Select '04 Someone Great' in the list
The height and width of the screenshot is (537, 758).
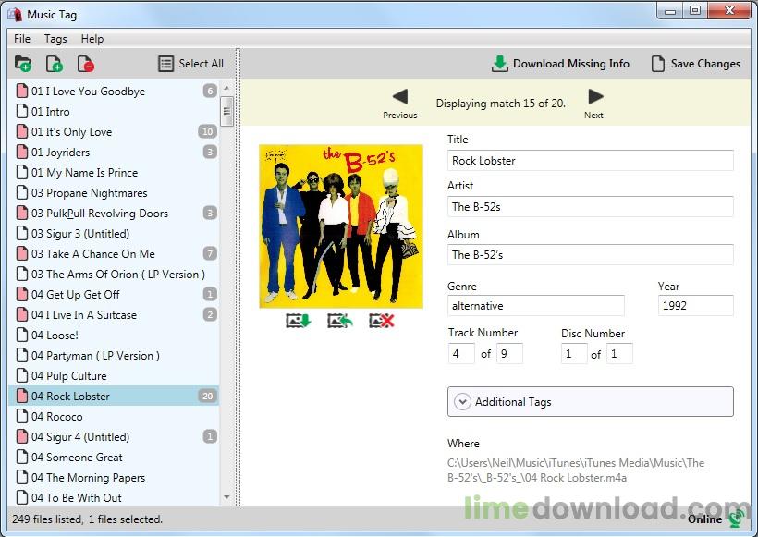coord(114,457)
